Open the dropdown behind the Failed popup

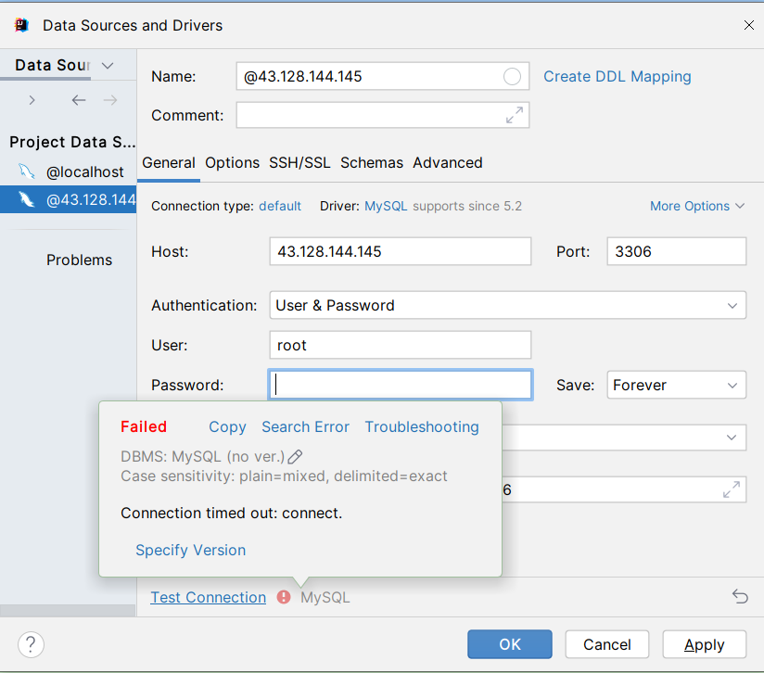[731, 438]
